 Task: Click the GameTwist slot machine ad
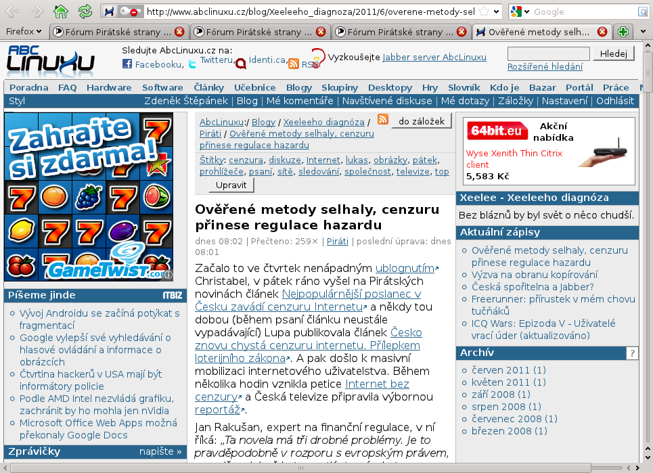pyautogui.click(x=89, y=197)
